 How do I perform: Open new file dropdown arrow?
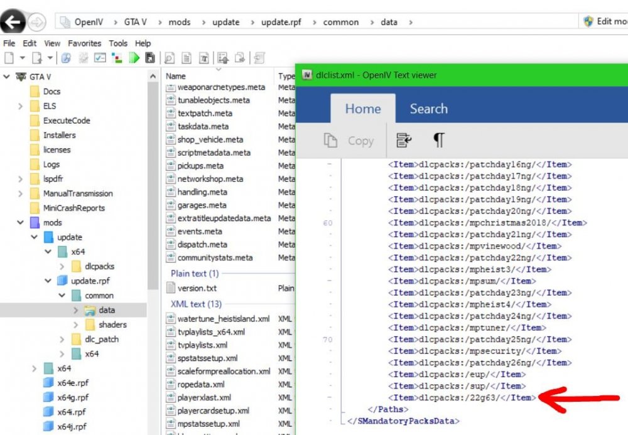pos(22,58)
